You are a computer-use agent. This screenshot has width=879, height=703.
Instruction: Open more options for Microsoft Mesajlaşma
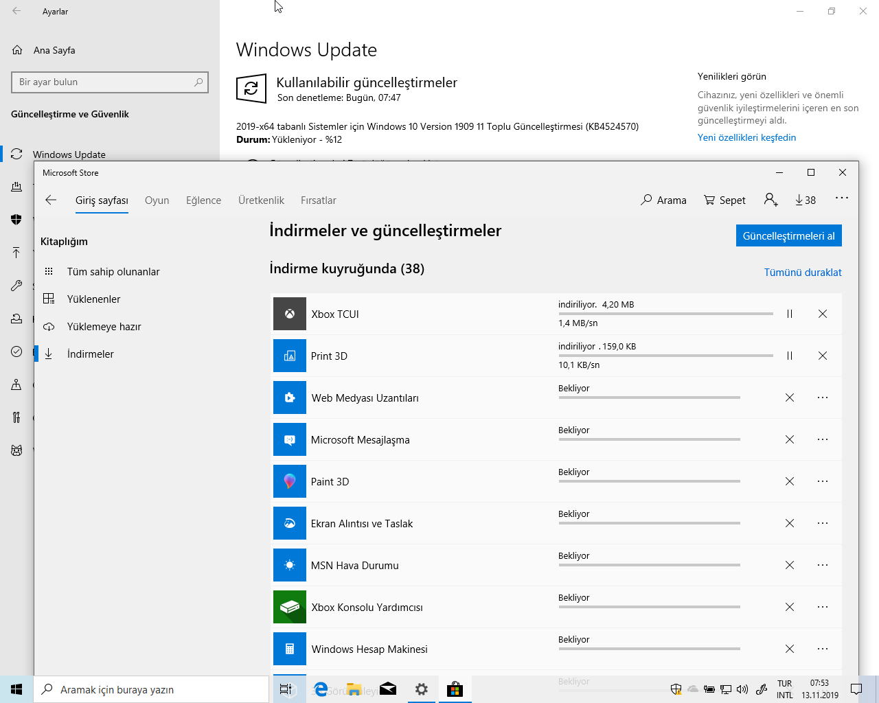823,439
